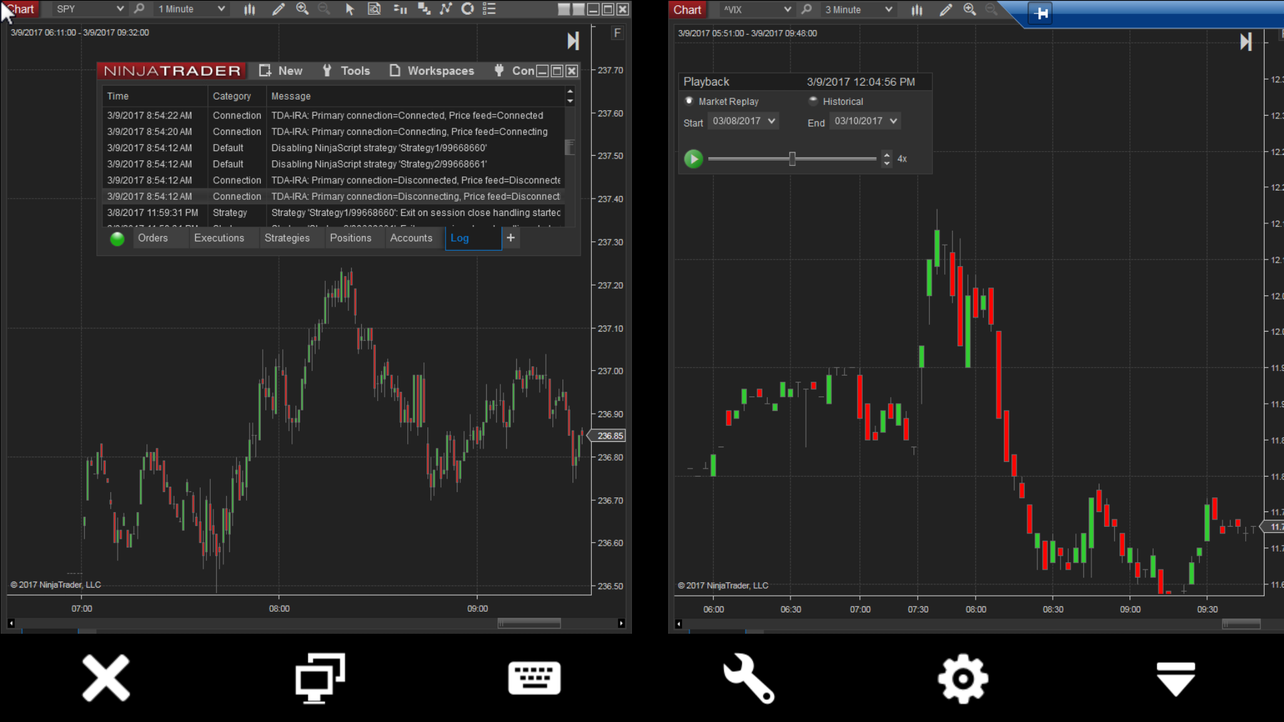Open the on-screen keyboard icon

534,679
